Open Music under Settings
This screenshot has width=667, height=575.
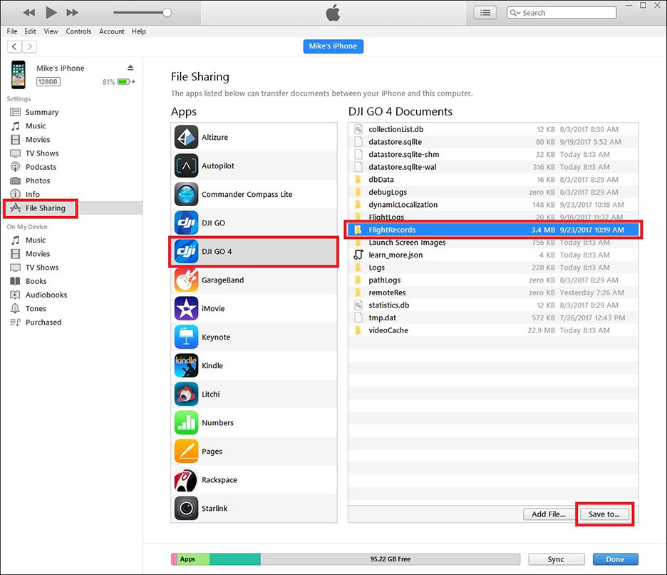pos(36,126)
